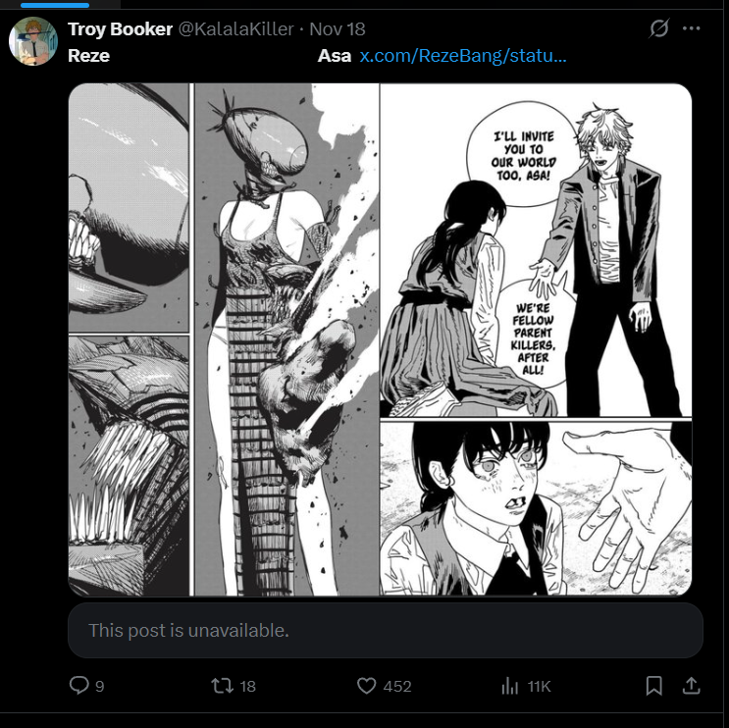729x728 pixels.
Task: Click the 452 likes count
Action: pos(397,686)
